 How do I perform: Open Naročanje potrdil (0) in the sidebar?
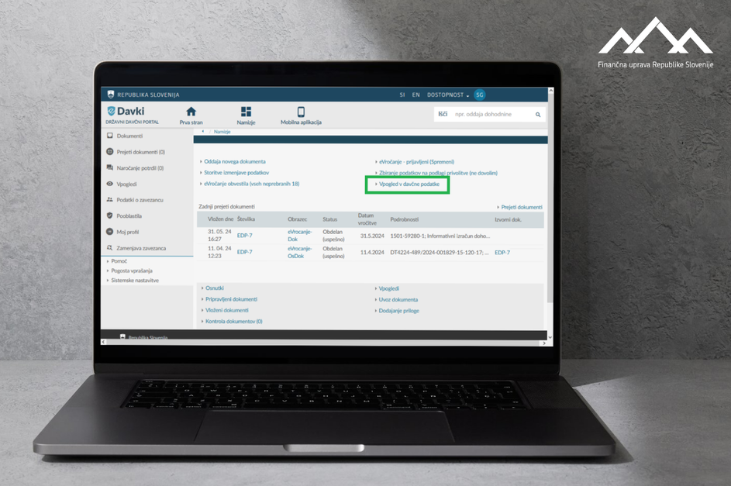140,167
